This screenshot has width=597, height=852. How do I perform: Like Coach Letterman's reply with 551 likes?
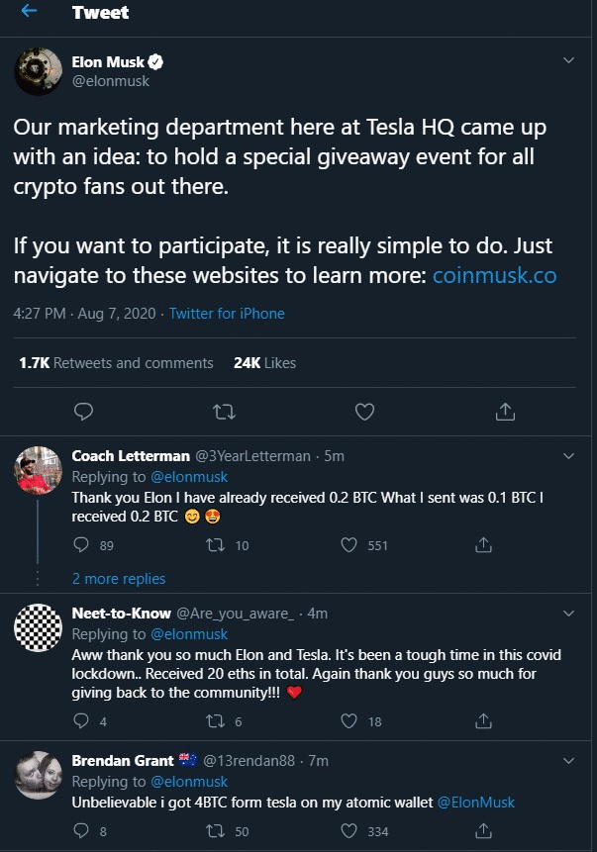(x=348, y=545)
